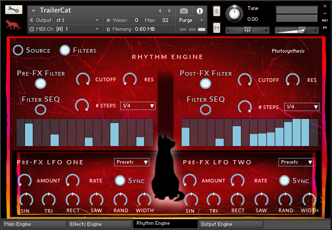Open LFO Two Presets dropdown
Screen dimensions: 332x230
click(x=296, y=162)
